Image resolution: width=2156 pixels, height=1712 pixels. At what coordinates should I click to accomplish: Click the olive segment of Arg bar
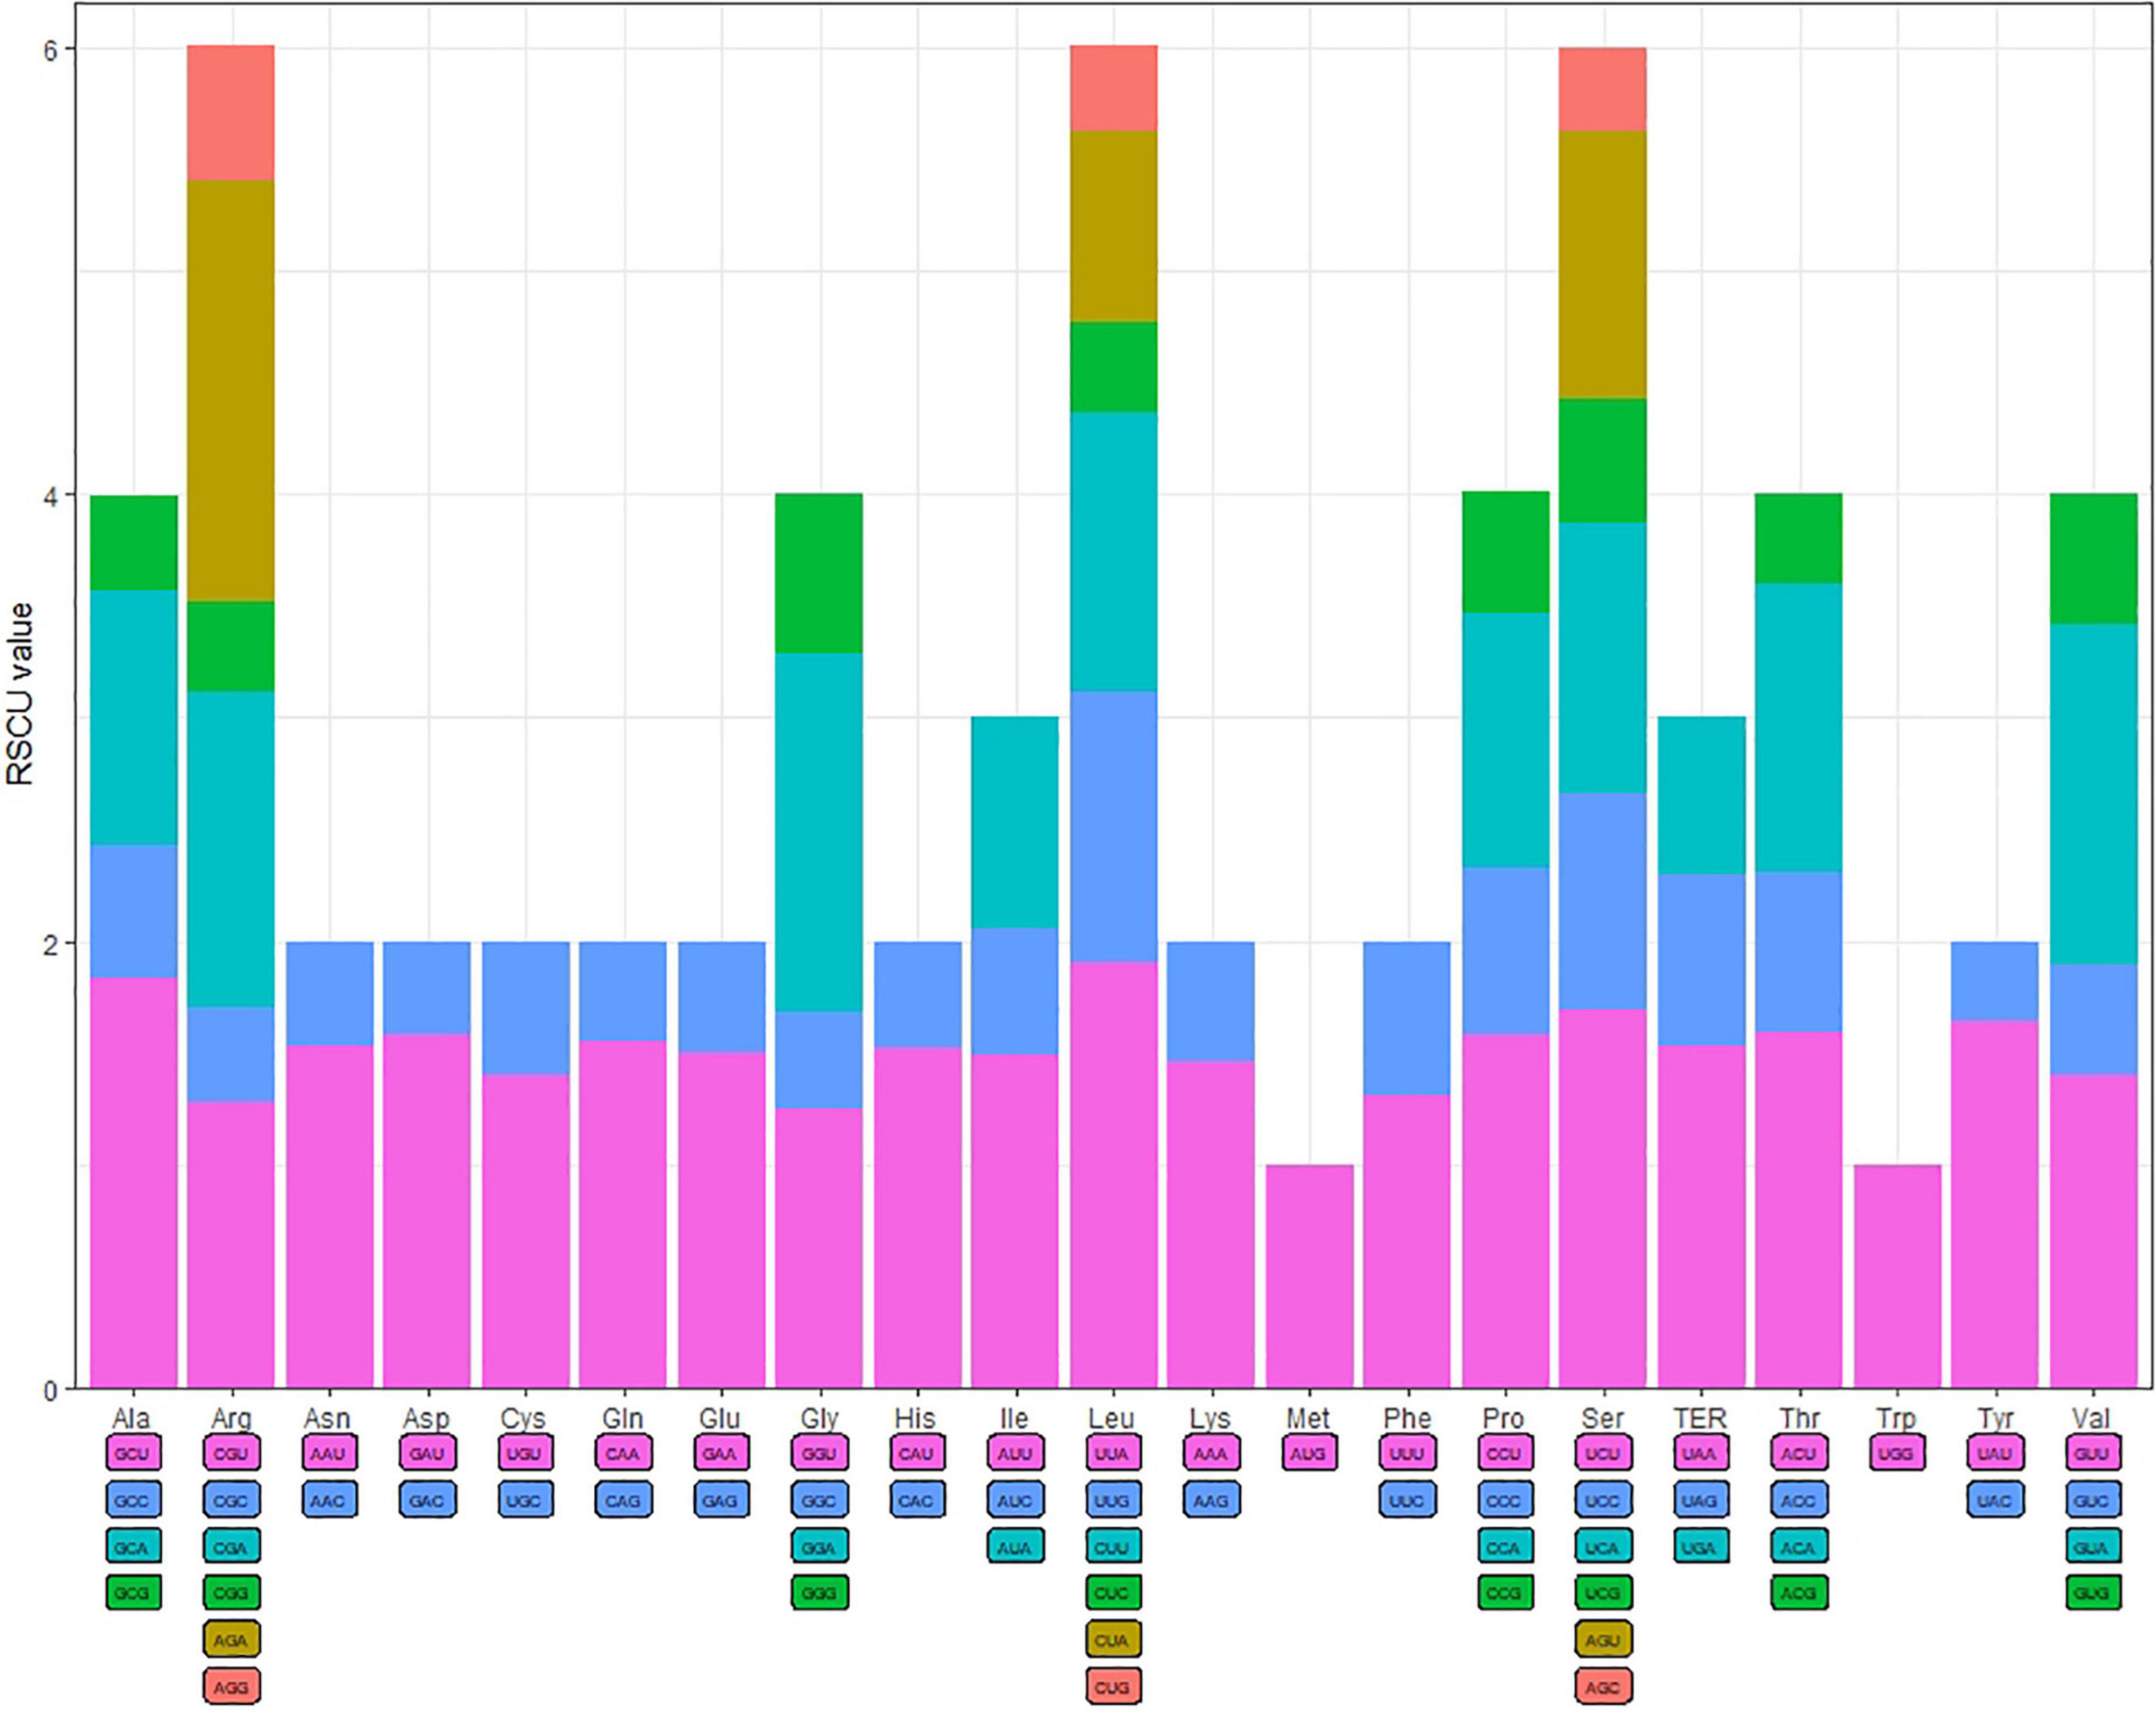pos(231,391)
